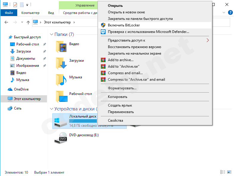Choose Форматировать... in context menu

click(x=155, y=88)
